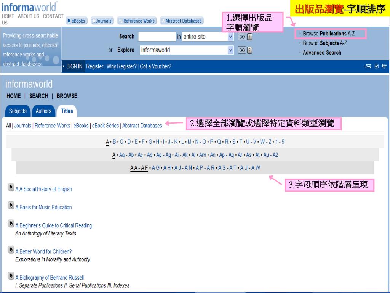The width and height of the screenshot is (390, 293).
Task: Click ABOUT US header link
Action: pos(29,16)
